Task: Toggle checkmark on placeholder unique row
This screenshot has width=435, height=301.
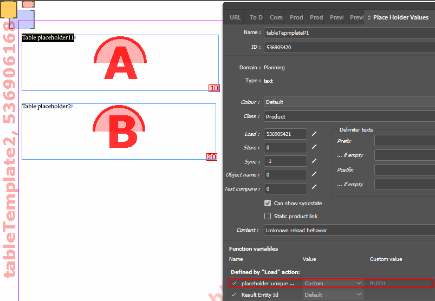Action: pyautogui.click(x=234, y=283)
